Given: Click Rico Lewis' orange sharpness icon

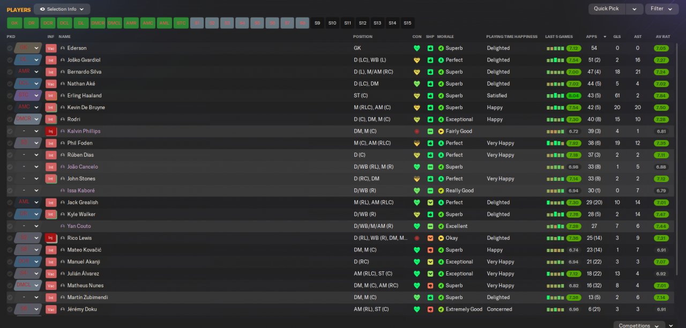Looking at the screenshot, I should 430,238.
